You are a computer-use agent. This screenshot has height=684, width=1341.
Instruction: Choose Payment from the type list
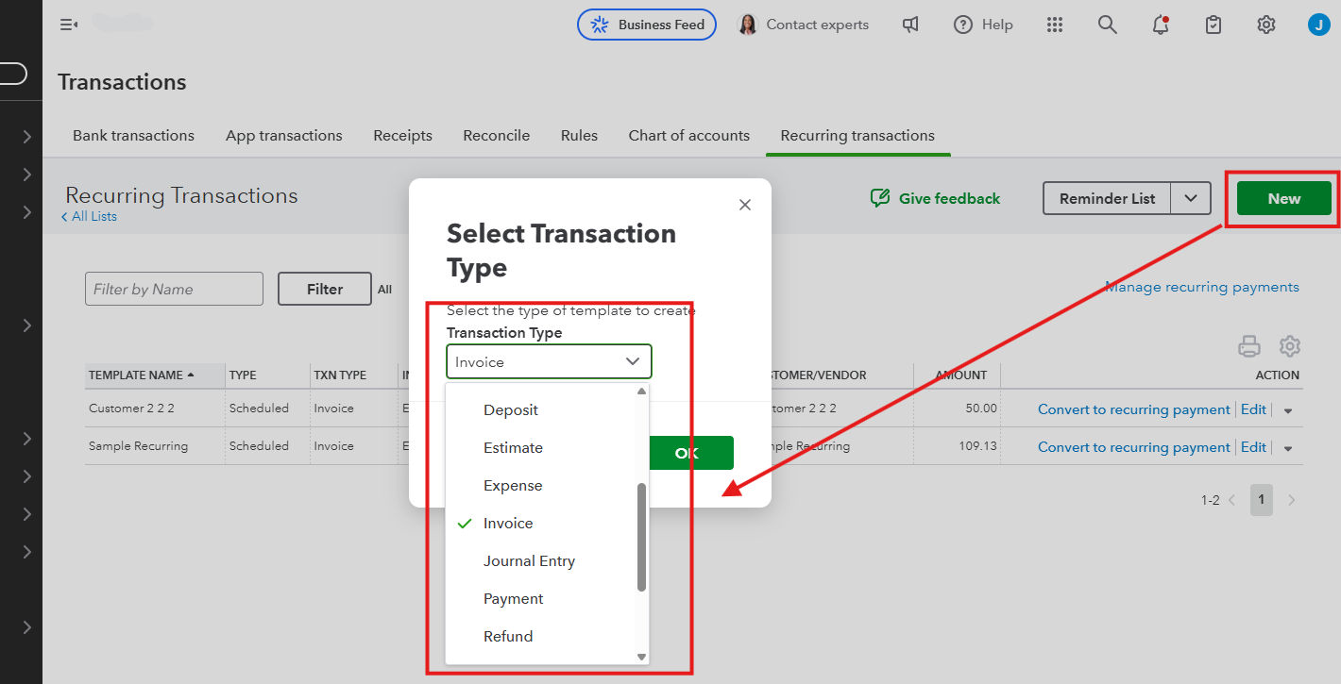[x=514, y=598]
